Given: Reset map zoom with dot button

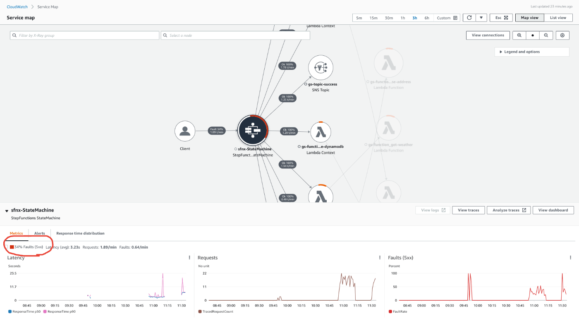Looking at the screenshot, I should coord(533,35).
